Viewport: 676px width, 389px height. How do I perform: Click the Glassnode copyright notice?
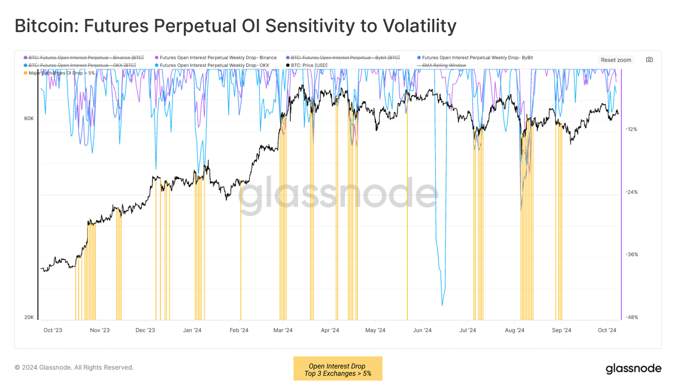[x=74, y=367]
